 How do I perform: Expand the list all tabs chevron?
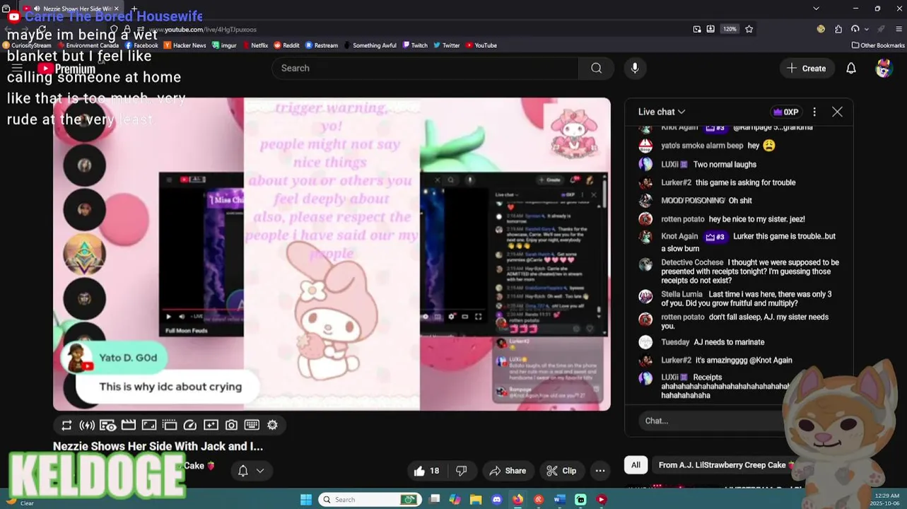point(816,8)
